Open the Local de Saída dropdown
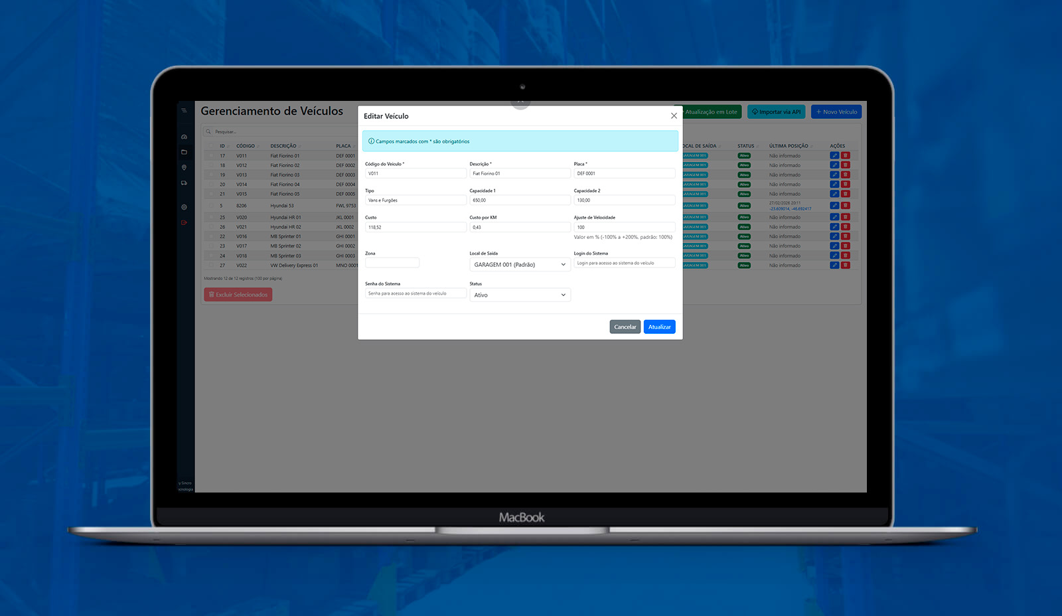 tap(520, 265)
